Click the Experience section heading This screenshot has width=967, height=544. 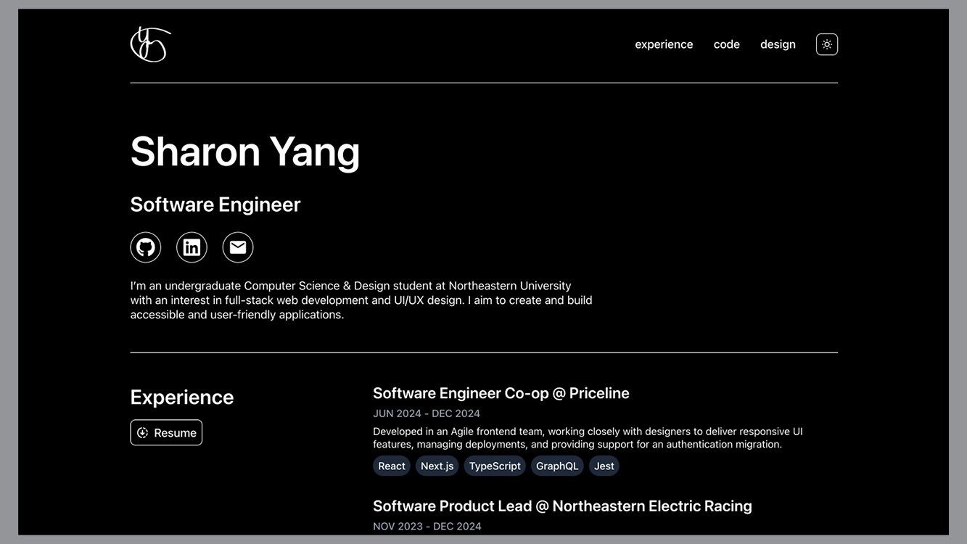[x=181, y=396]
